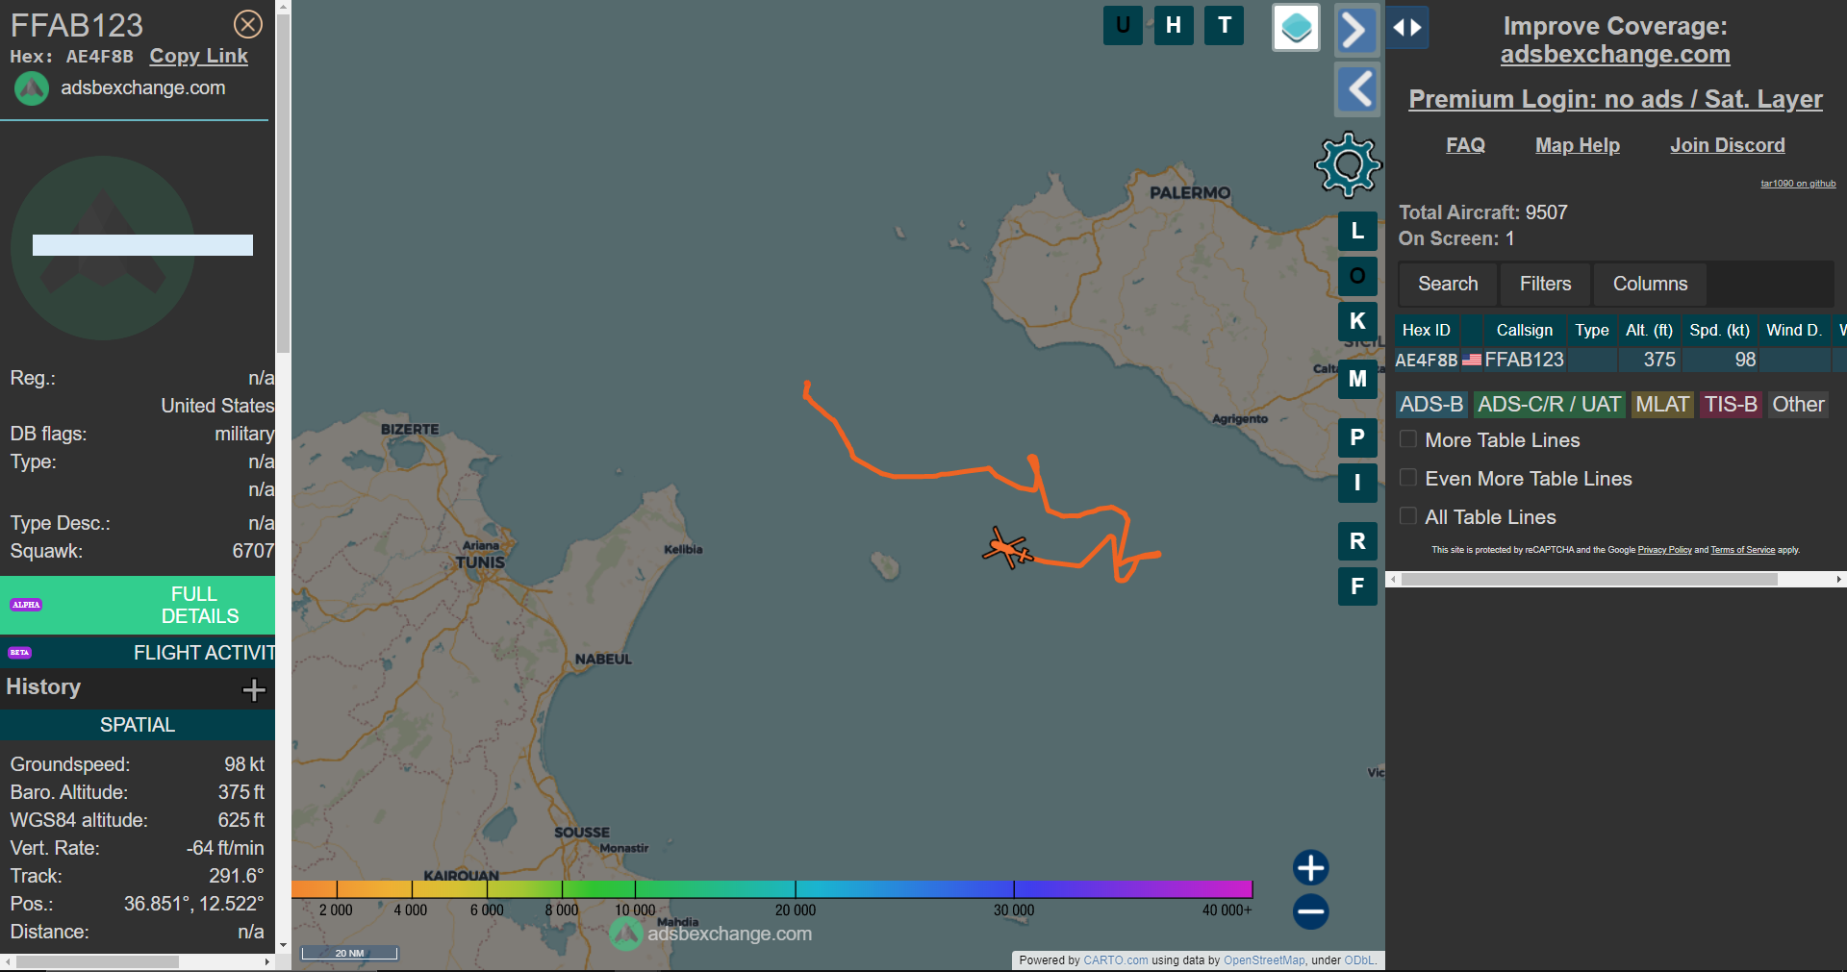Open tar1090 on github link

coord(1798,184)
